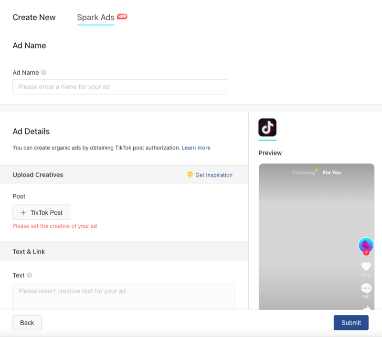Like the preview with the heart icon
The image size is (382, 337).
click(x=366, y=266)
